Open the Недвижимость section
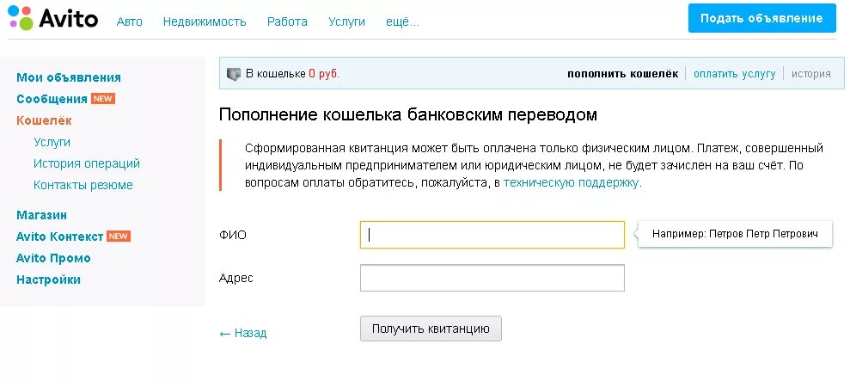 205,22
